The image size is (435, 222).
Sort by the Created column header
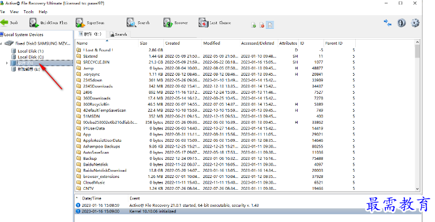pos(183,43)
